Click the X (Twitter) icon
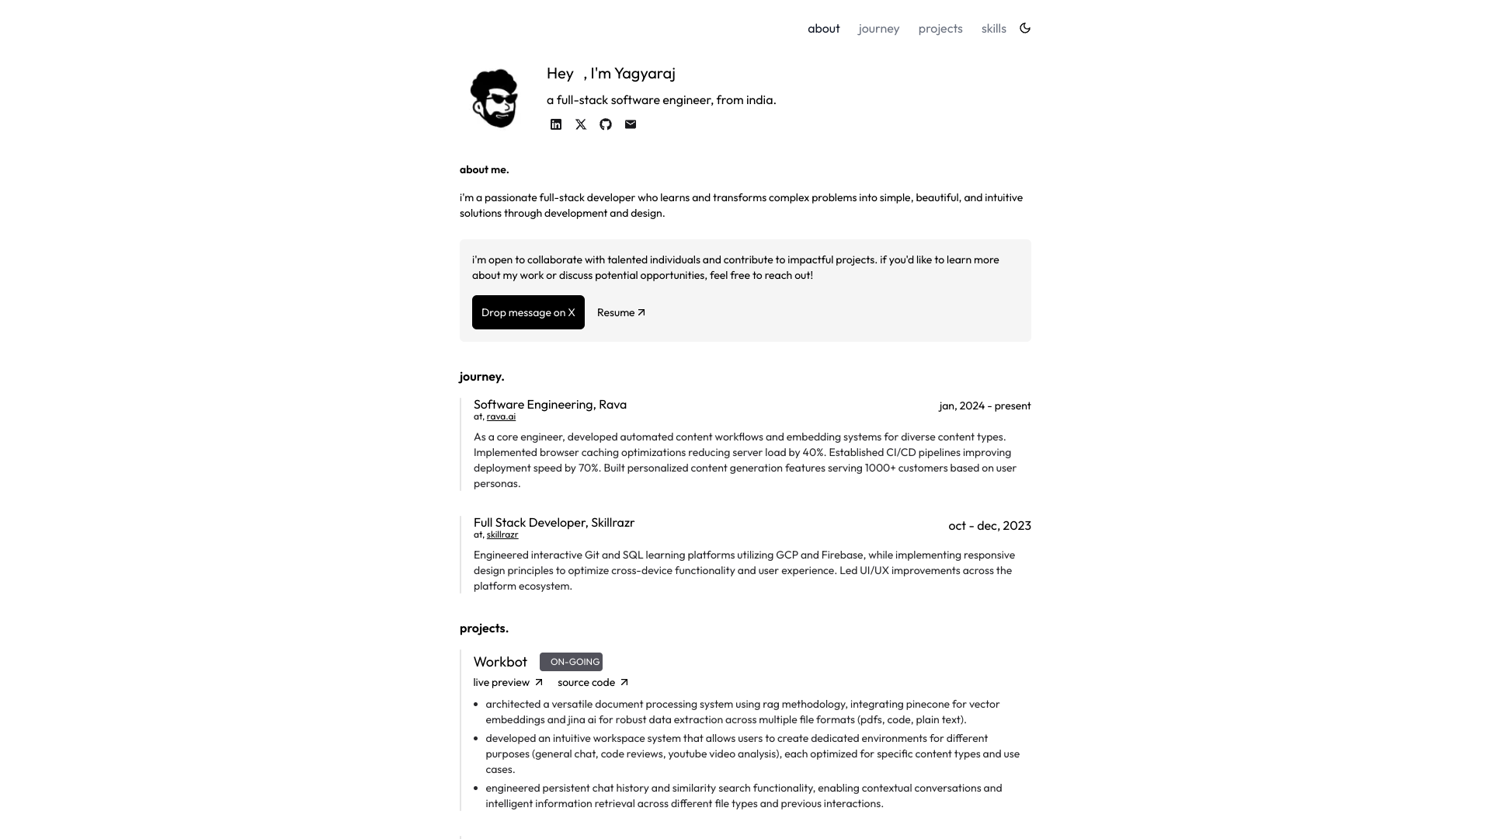The width and height of the screenshot is (1491, 839). tap(581, 124)
